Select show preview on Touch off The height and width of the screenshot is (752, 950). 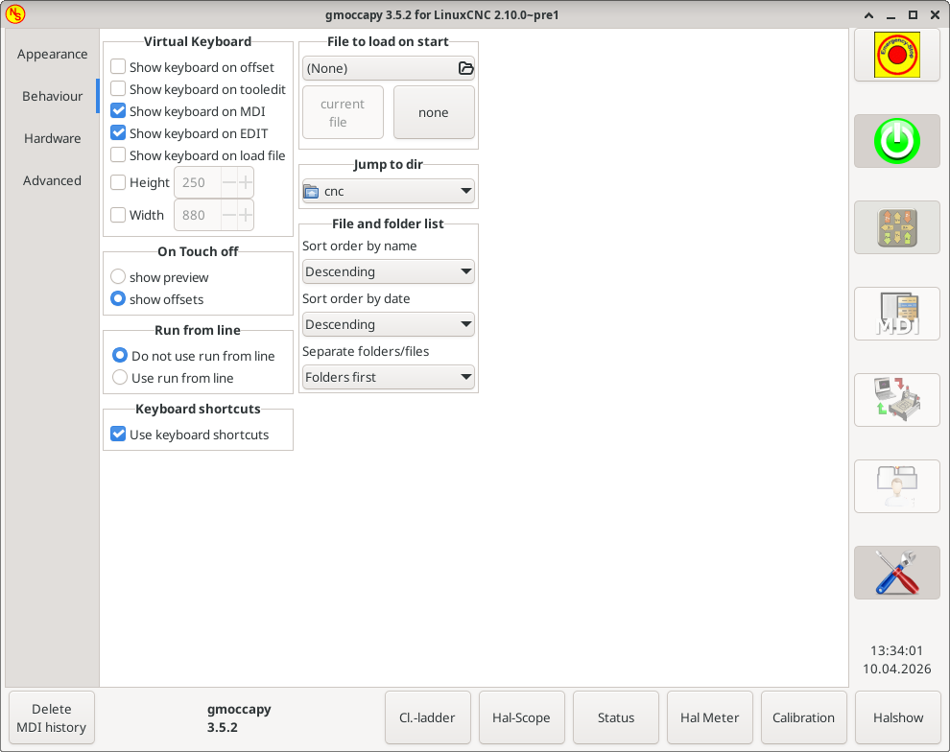point(118,277)
